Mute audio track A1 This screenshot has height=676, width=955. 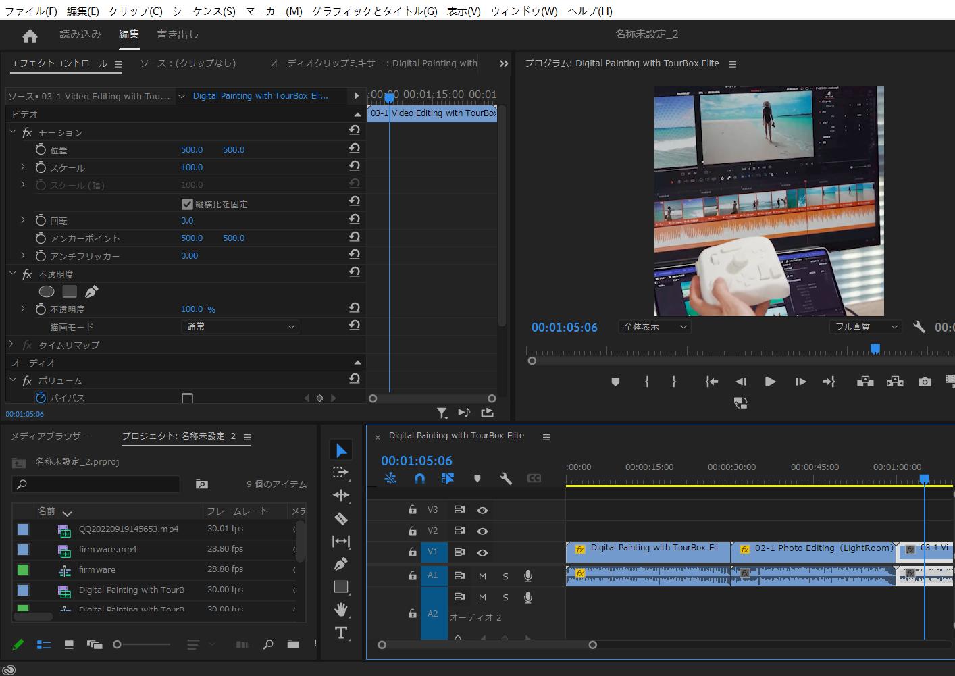point(482,575)
